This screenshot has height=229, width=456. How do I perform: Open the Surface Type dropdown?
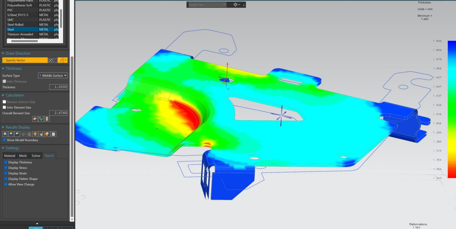[53, 76]
